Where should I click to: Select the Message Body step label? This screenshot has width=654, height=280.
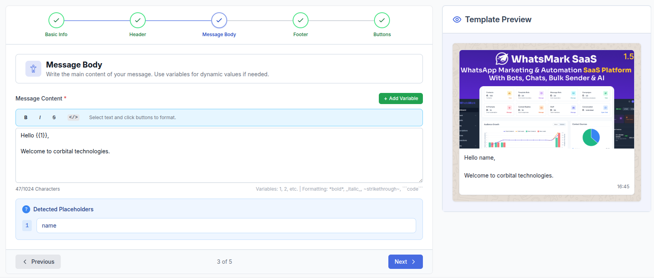[219, 35]
